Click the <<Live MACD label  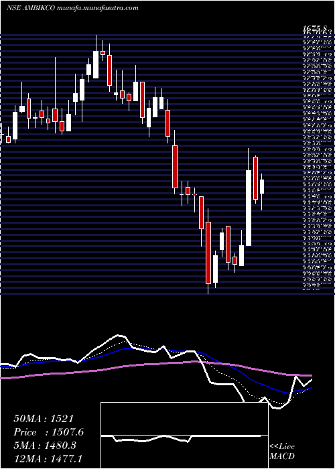(282, 452)
